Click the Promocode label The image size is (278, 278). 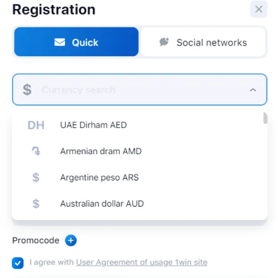(35, 240)
